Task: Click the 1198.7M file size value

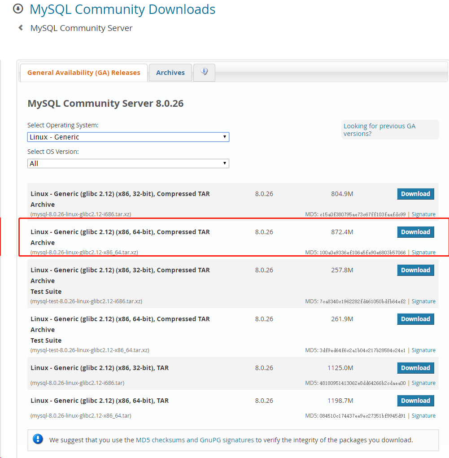Action: click(x=340, y=401)
